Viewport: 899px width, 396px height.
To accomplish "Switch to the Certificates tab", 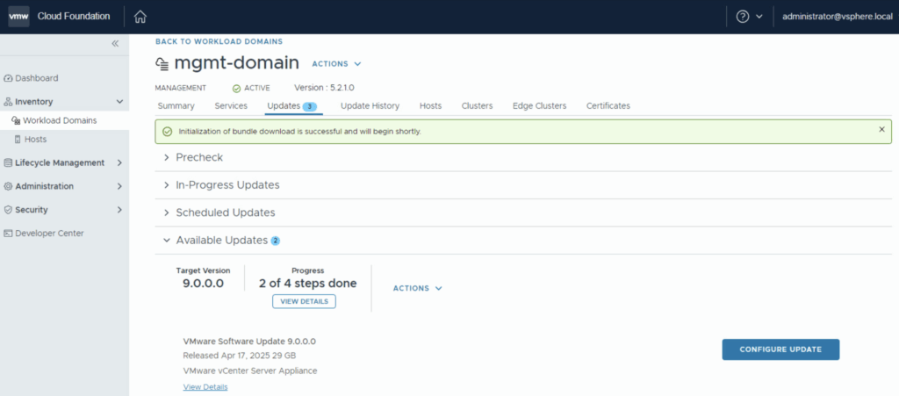I will [608, 106].
